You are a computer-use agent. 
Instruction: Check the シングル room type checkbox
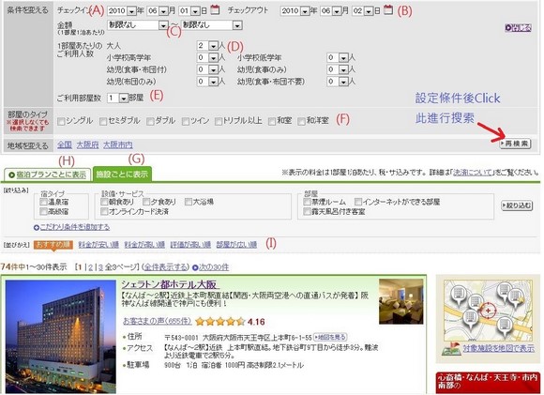coord(61,121)
